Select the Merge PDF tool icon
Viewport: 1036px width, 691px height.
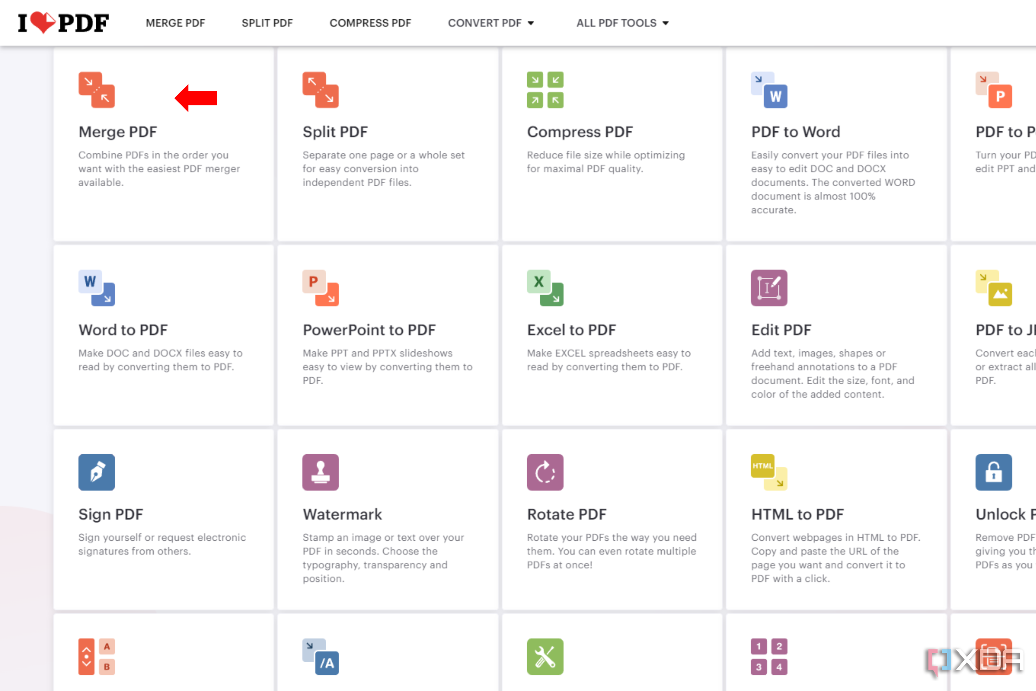click(x=97, y=89)
